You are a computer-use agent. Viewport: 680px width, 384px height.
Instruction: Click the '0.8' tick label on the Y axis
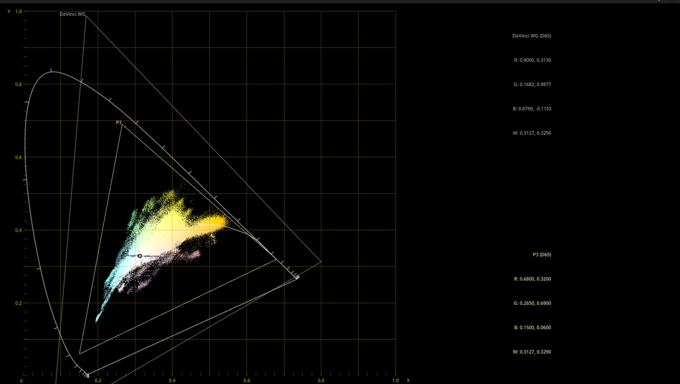coord(18,84)
